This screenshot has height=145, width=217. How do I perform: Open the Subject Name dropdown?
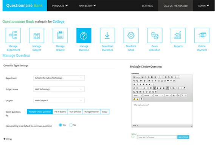click(x=59, y=89)
